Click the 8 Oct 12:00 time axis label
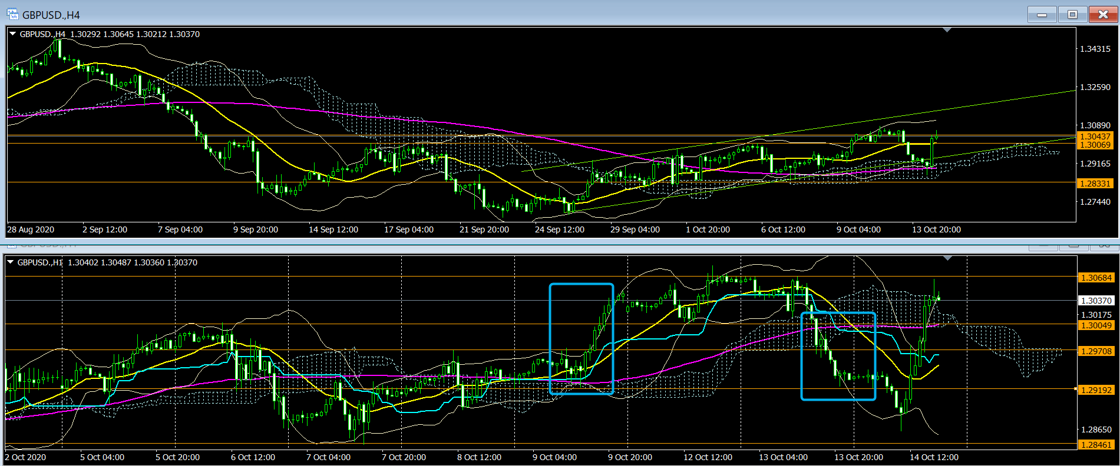The height and width of the screenshot is (466, 1120). [x=480, y=457]
